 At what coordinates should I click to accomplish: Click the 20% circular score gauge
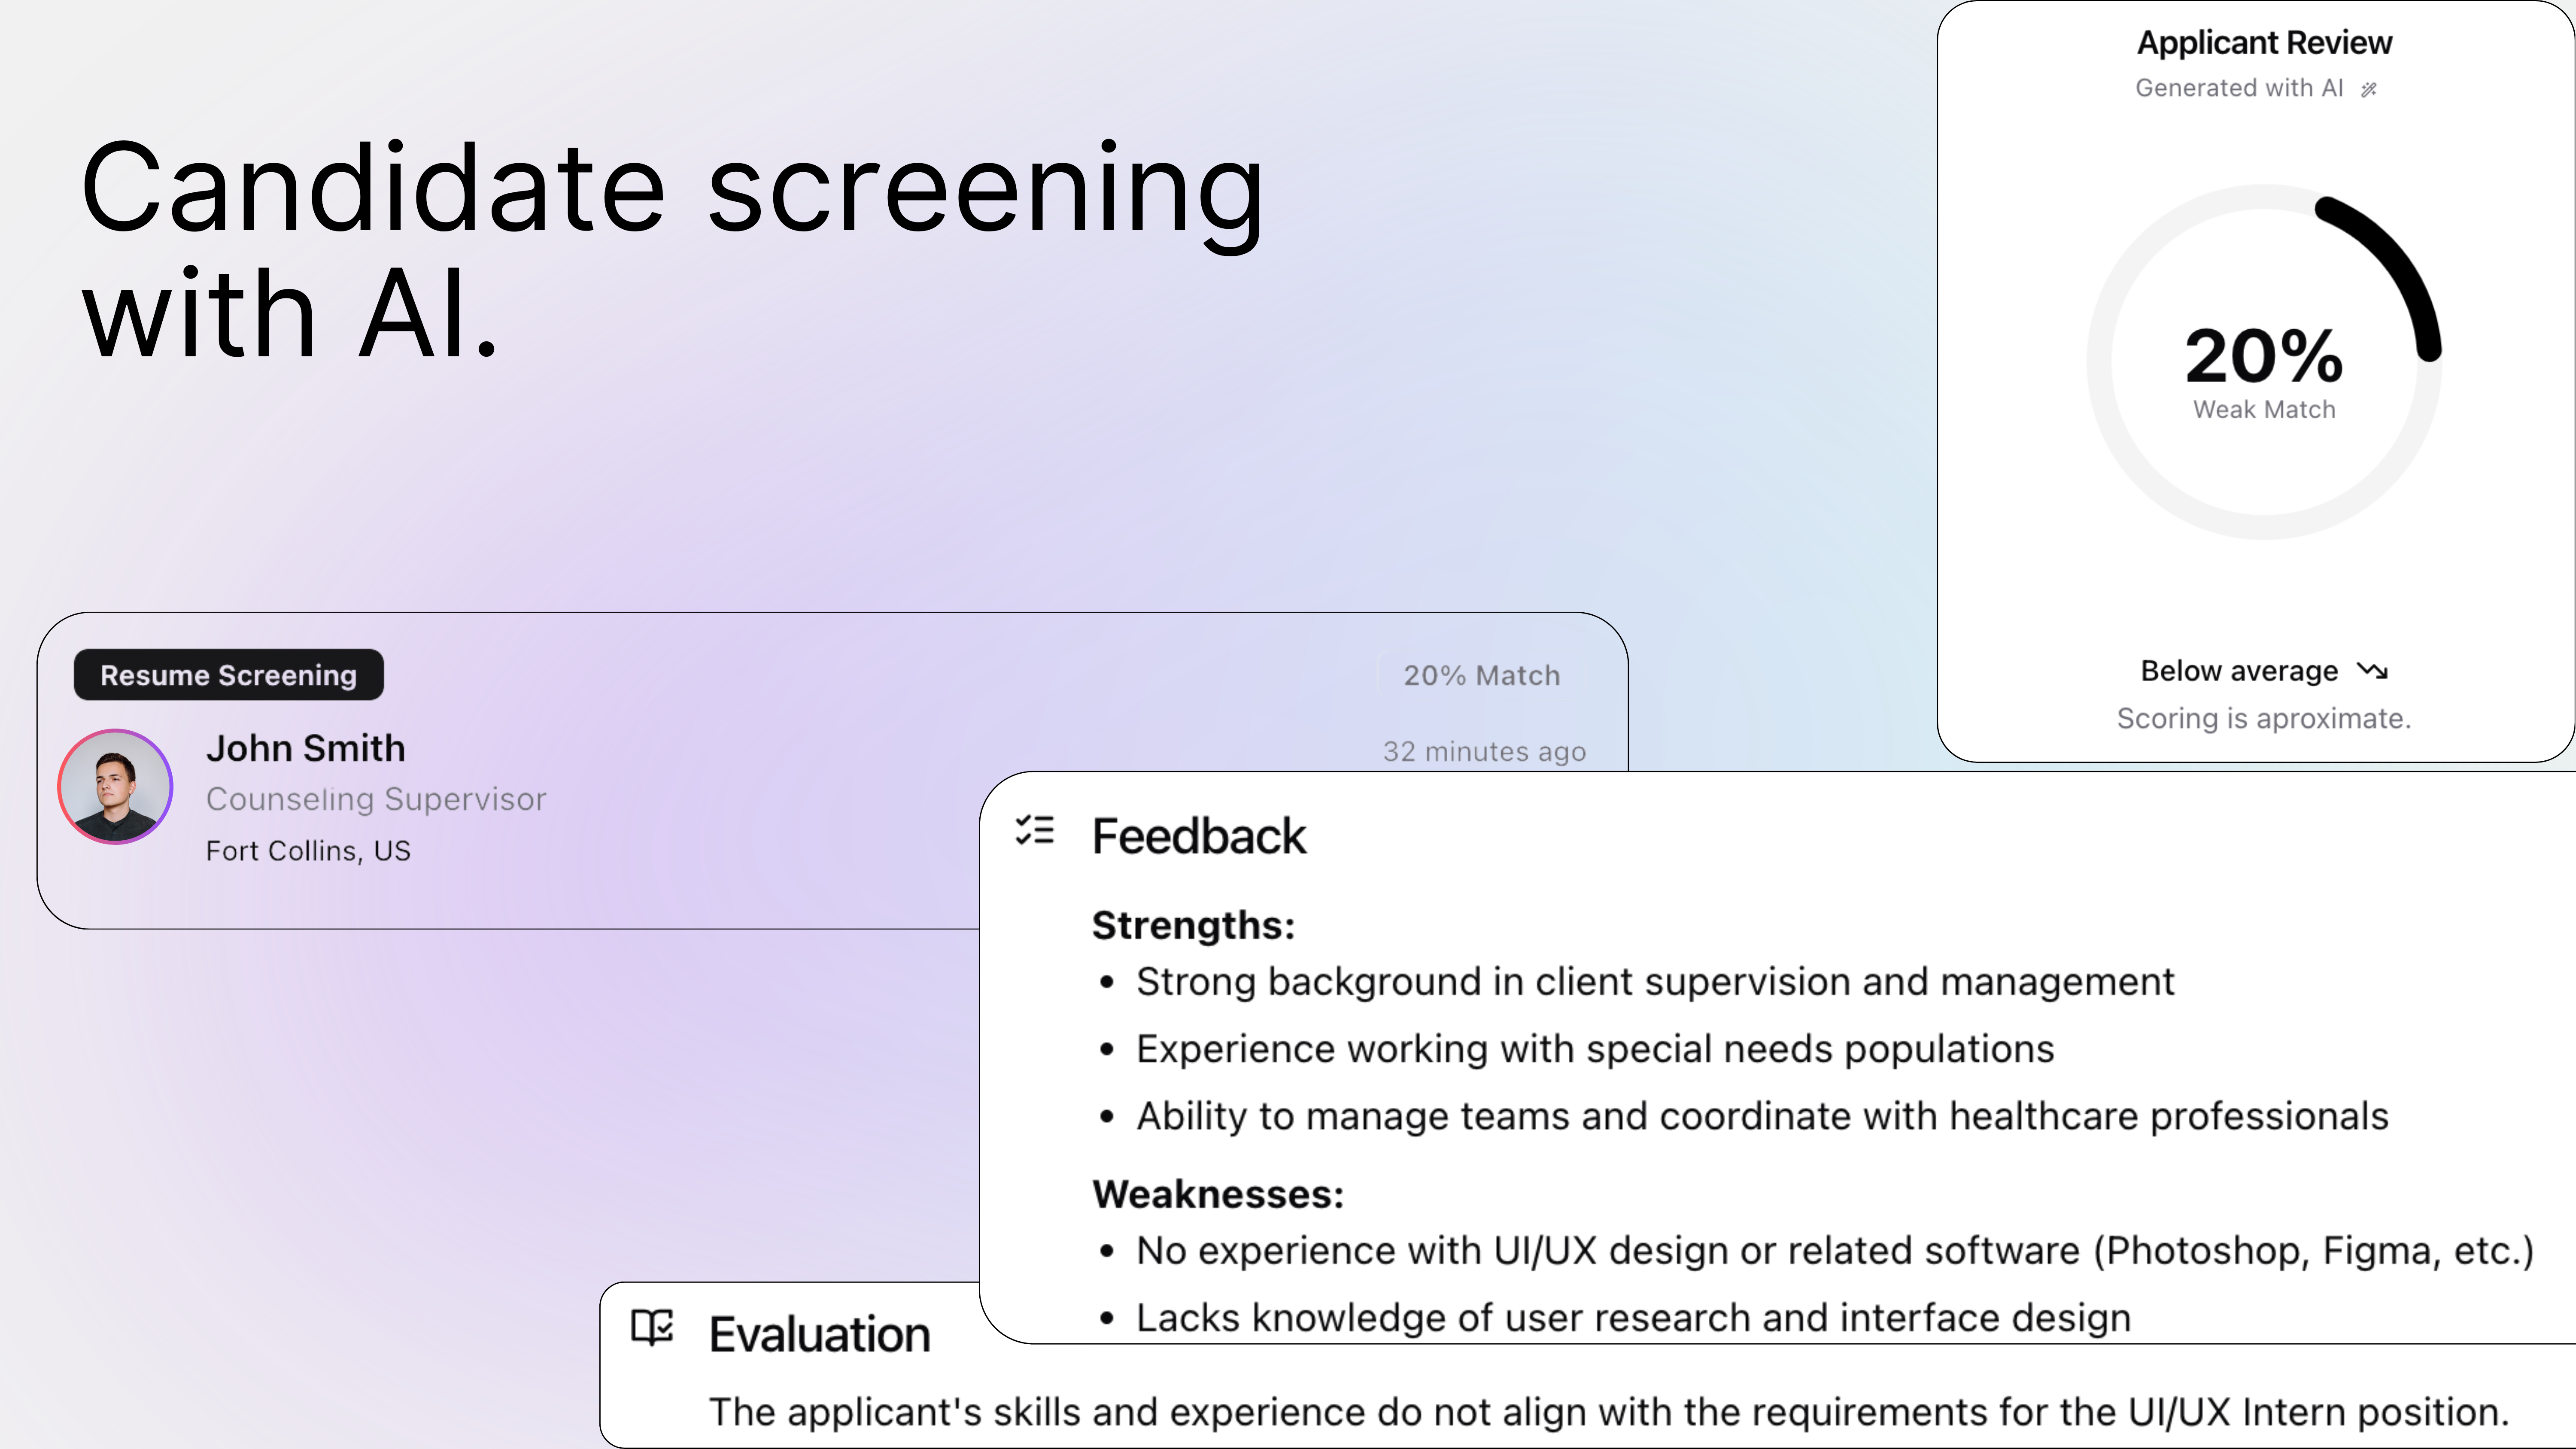click(2264, 362)
